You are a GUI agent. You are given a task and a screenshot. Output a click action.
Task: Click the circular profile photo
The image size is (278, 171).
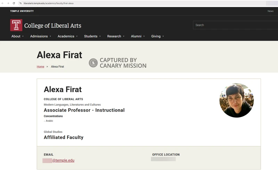[x=236, y=100]
